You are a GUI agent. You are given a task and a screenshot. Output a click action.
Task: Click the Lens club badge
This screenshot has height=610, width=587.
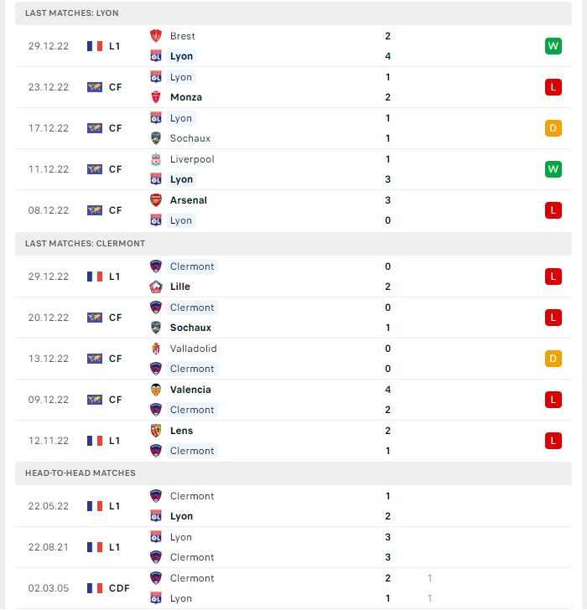[x=156, y=431]
